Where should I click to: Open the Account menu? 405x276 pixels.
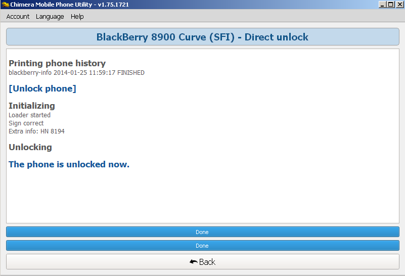pos(18,17)
